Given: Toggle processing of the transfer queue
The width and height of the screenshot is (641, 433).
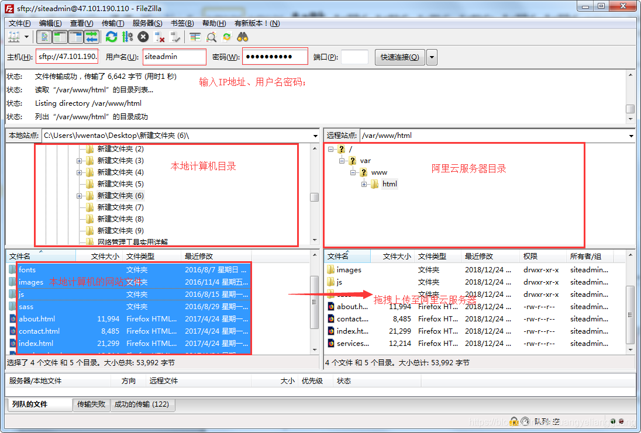Looking at the screenshot, I should 127,37.
